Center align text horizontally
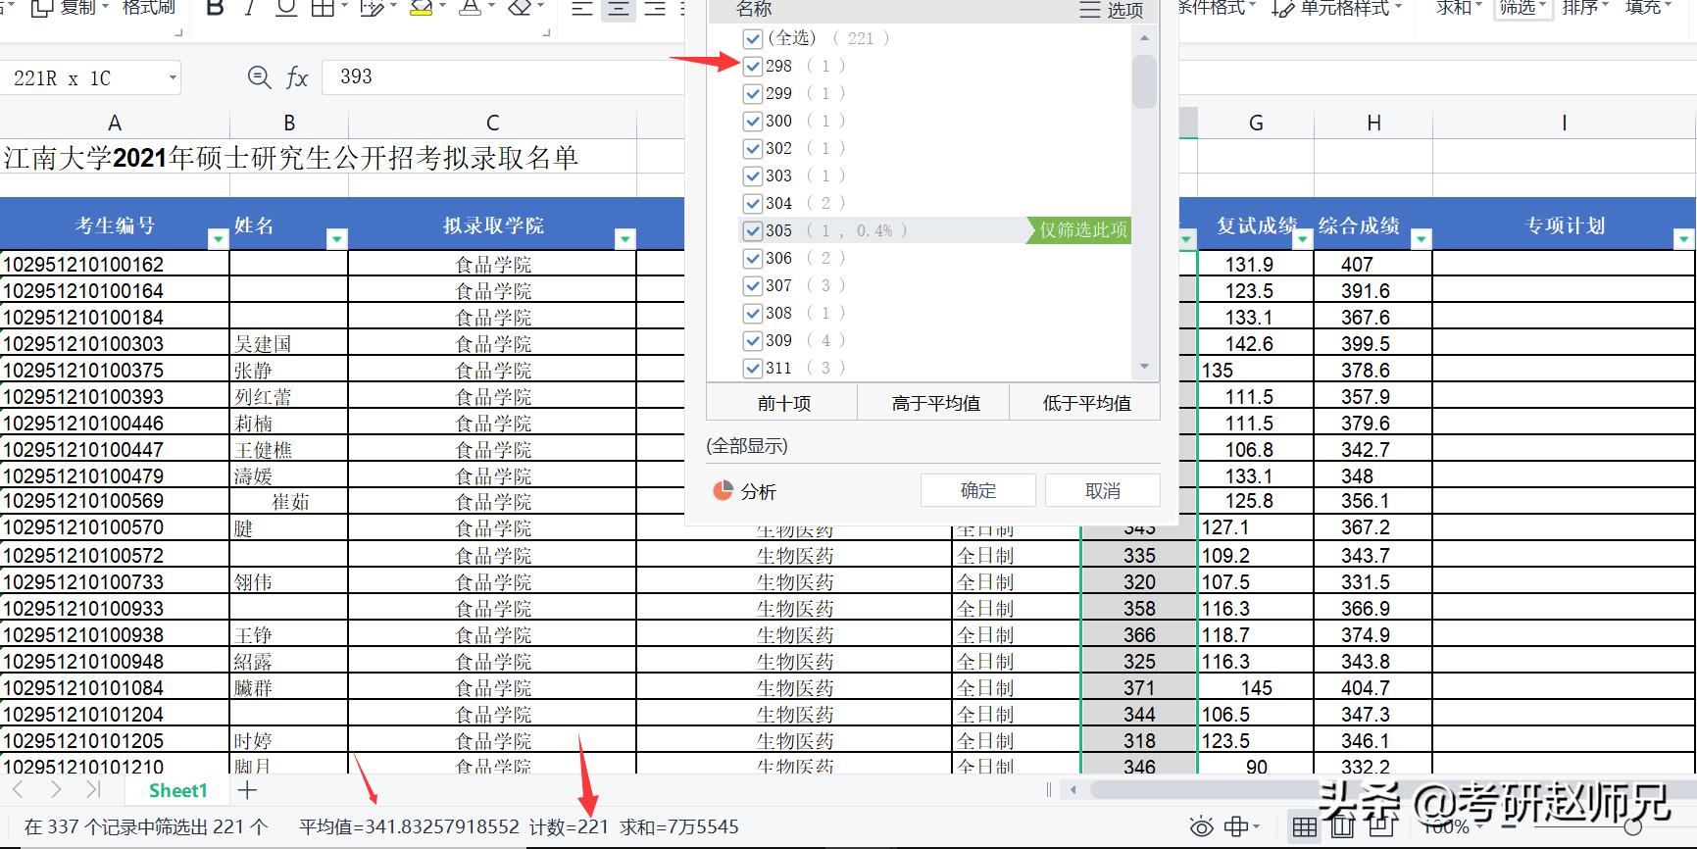The image size is (1697, 849). (619, 8)
